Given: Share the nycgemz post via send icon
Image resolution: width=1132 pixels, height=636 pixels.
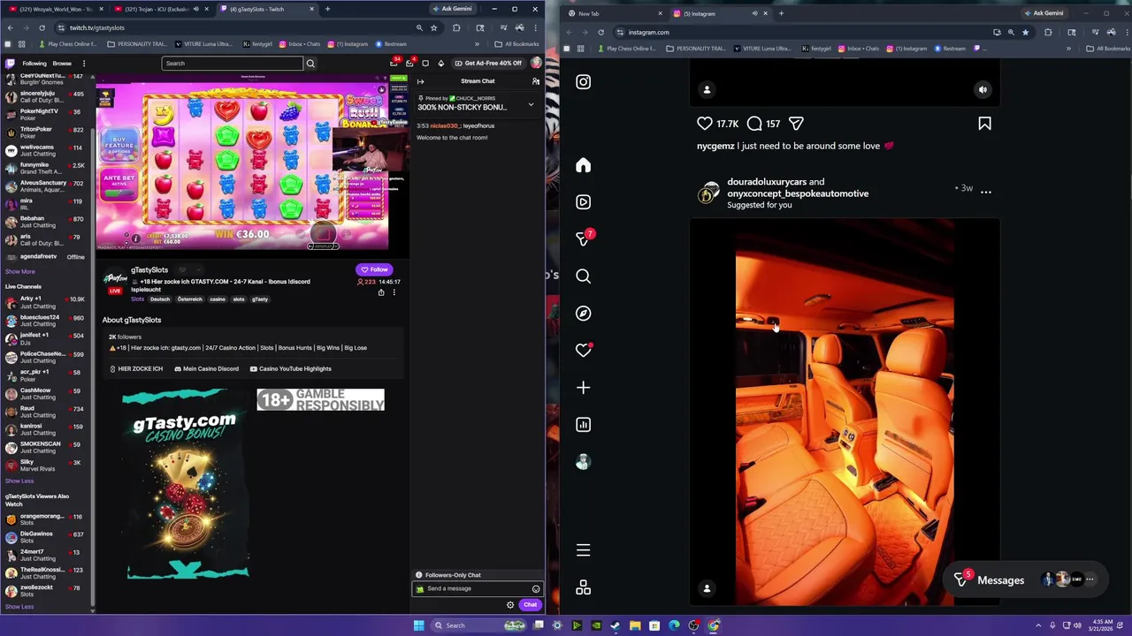Looking at the screenshot, I should [796, 124].
